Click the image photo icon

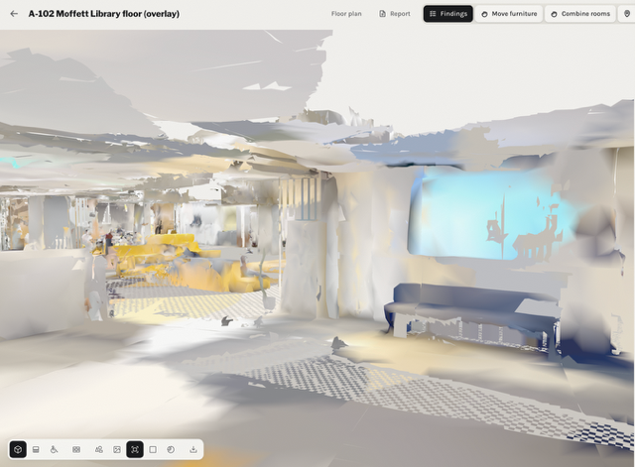click(117, 449)
